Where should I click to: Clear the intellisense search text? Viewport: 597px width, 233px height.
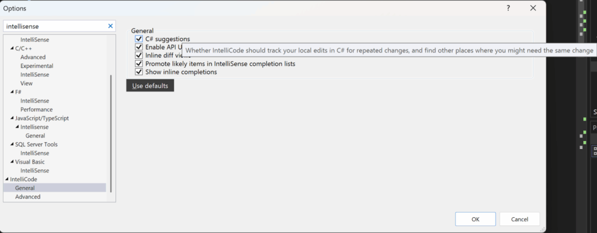(111, 26)
